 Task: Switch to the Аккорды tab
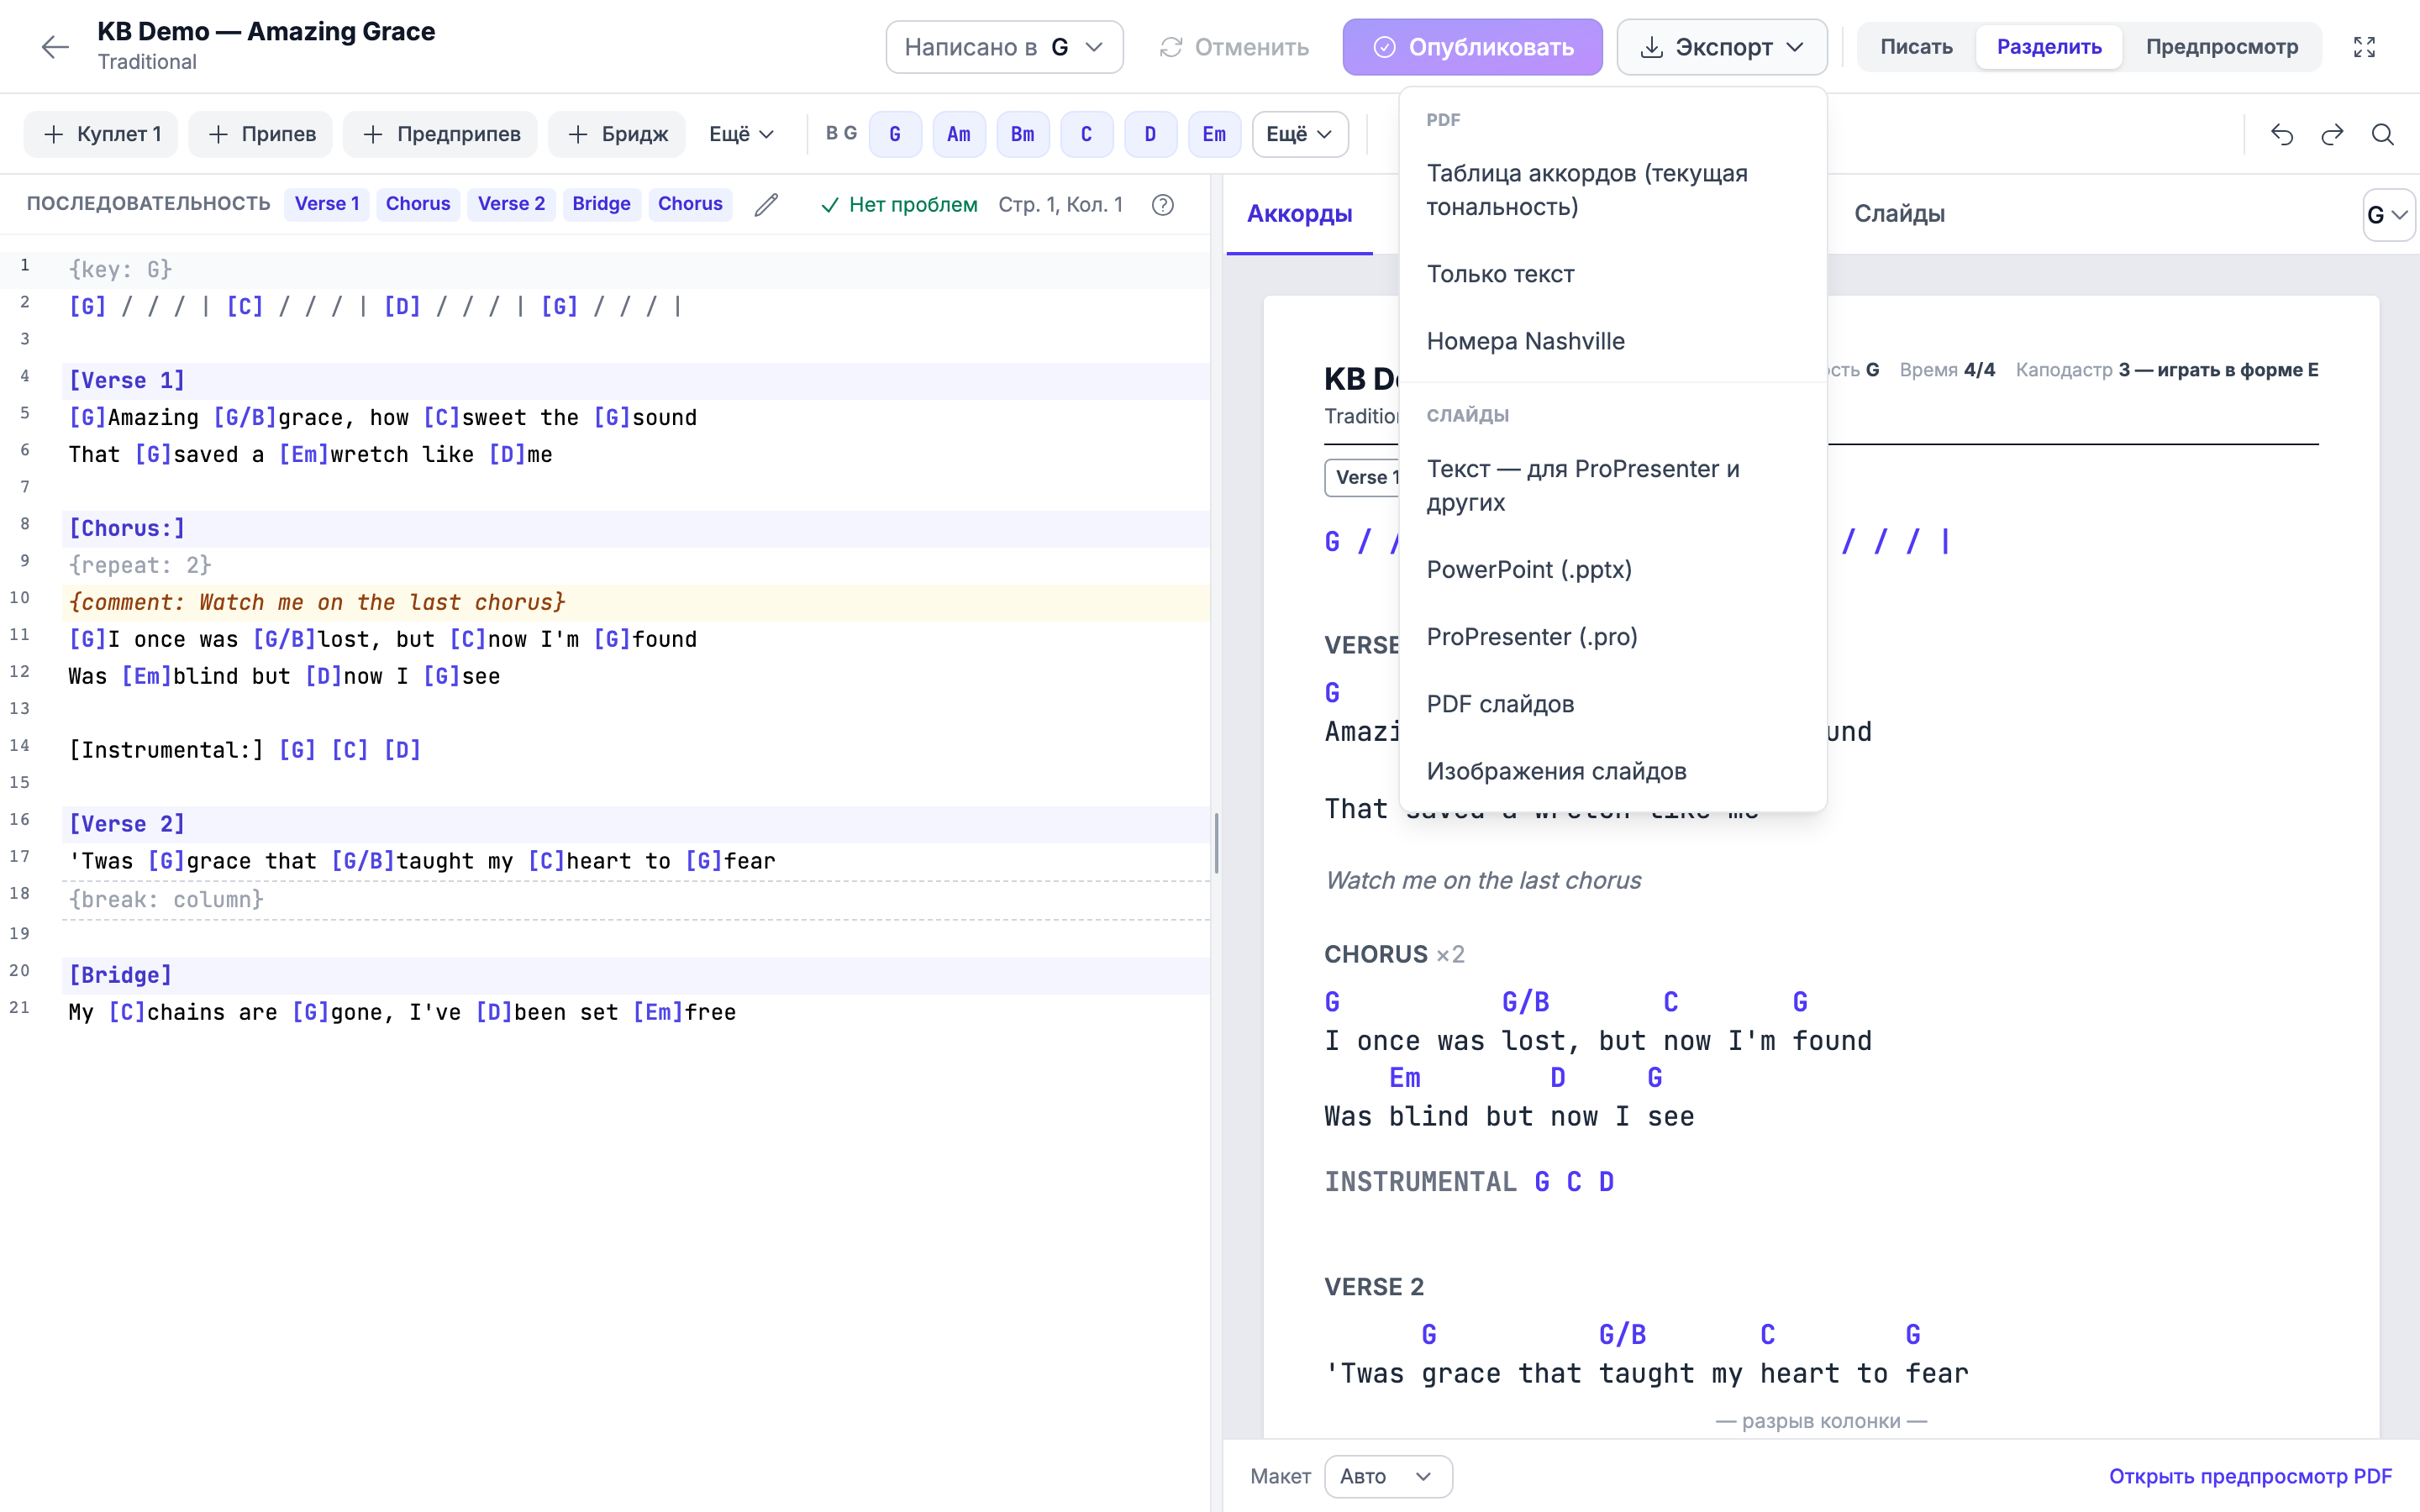[x=1299, y=214]
